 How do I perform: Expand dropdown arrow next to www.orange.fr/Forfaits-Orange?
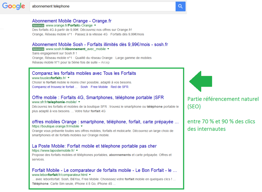(x=95, y=26)
